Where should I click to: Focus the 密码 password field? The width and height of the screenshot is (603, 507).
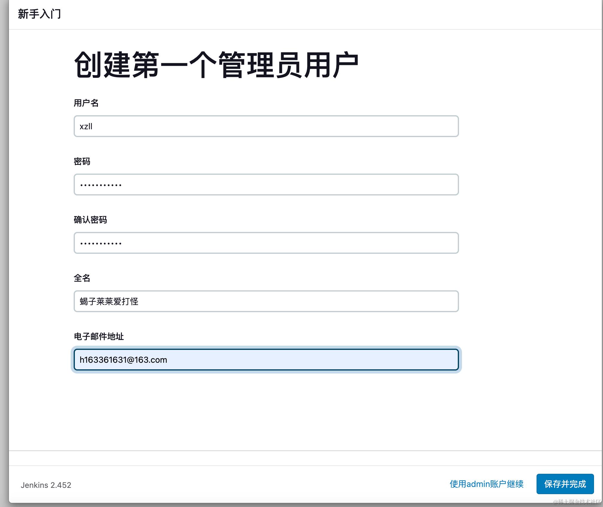pyautogui.click(x=266, y=184)
